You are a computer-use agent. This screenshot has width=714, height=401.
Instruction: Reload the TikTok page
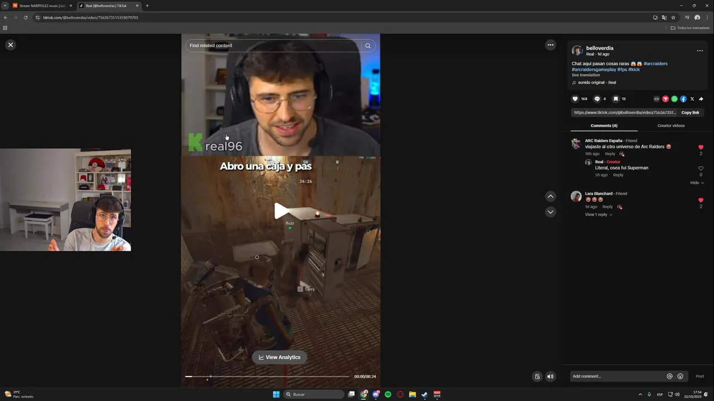[26, 17]
